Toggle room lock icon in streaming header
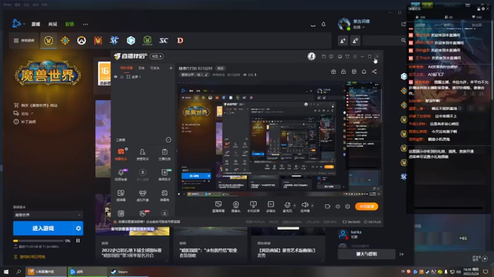 tap(343, 71)
